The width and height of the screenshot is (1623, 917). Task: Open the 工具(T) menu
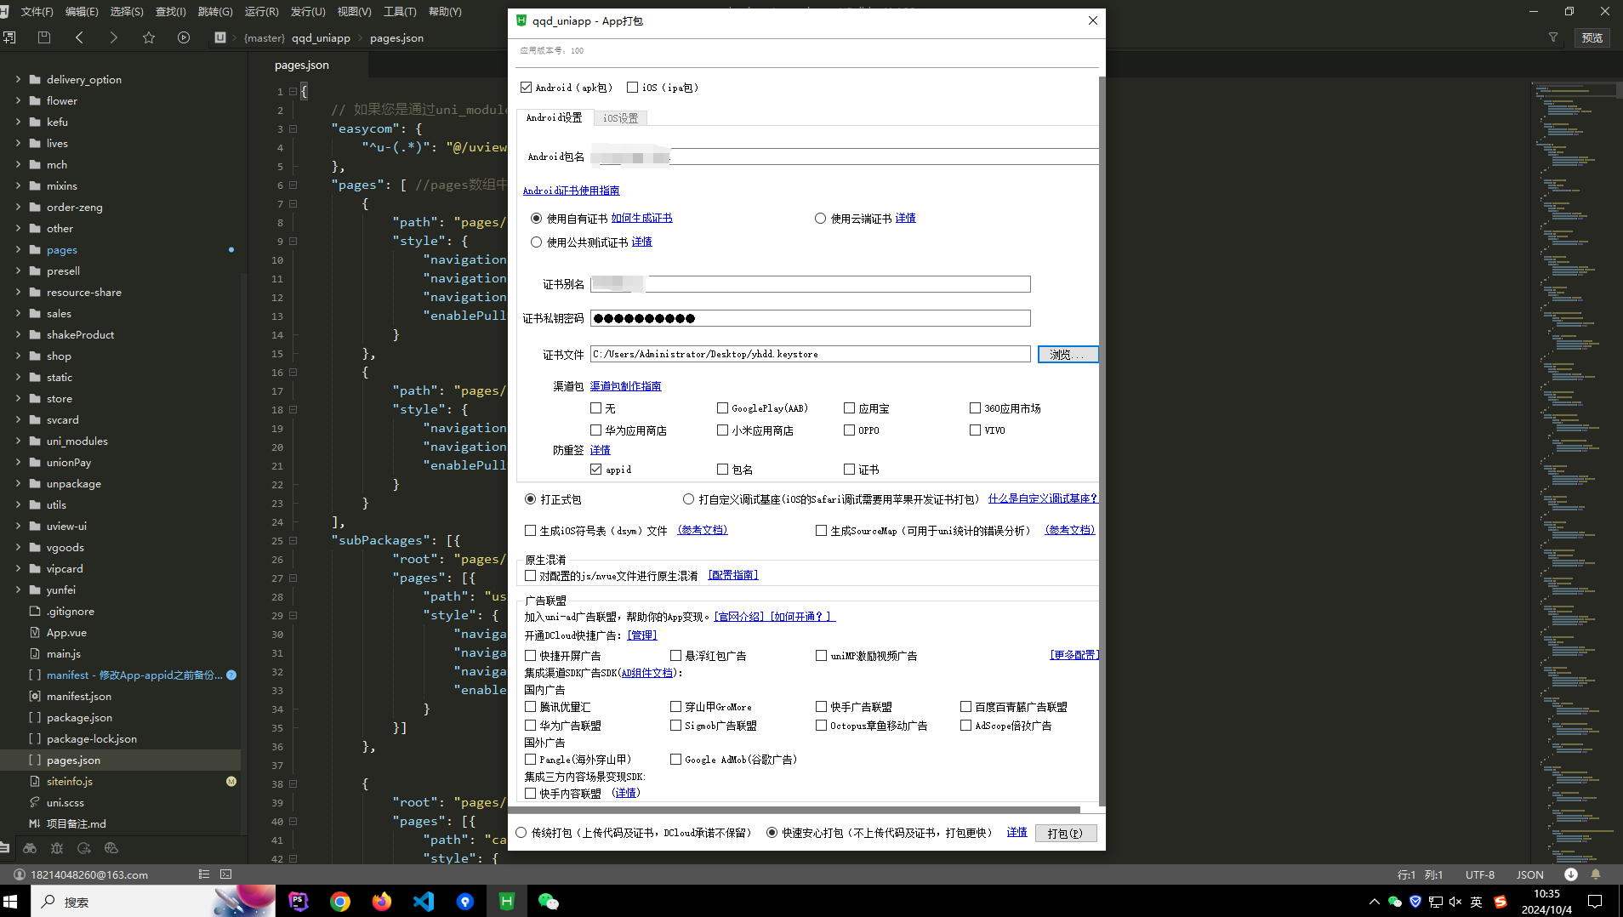400,11
